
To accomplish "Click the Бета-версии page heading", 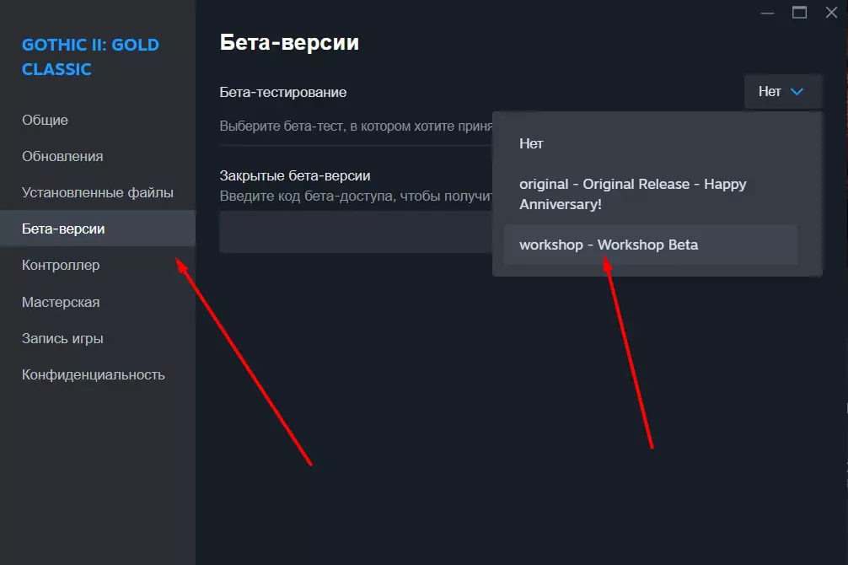I will [289, 42].
